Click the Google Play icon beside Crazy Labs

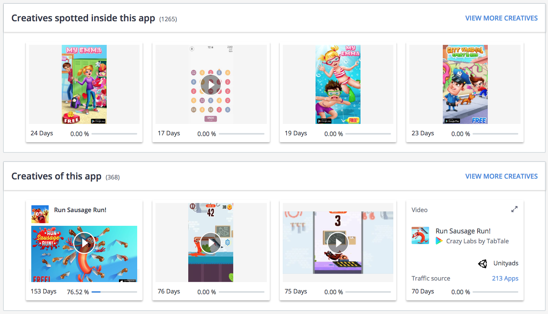[x=439, y=241]
